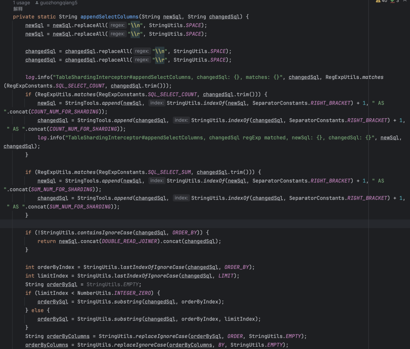Click the containsIgnoreCase method call
410x349 pixels.
point(105,233)
